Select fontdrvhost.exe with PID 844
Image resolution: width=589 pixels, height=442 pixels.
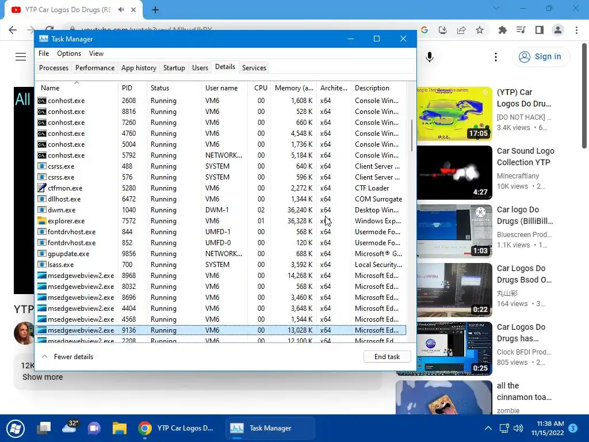221,232
